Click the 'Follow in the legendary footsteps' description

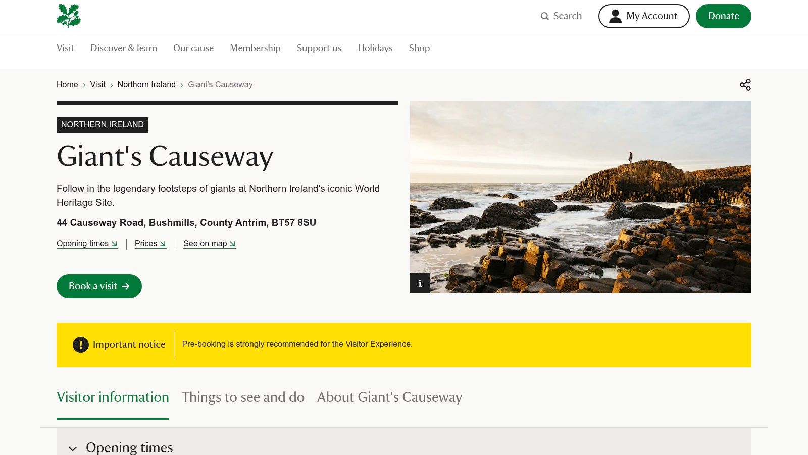[218, 196]
